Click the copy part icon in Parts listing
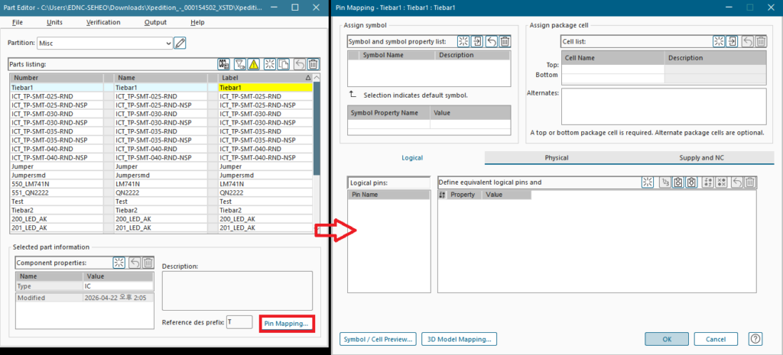 pos(284,65)
